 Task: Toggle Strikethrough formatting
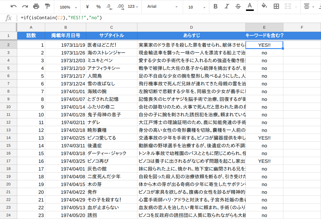(x=238, y=7)
